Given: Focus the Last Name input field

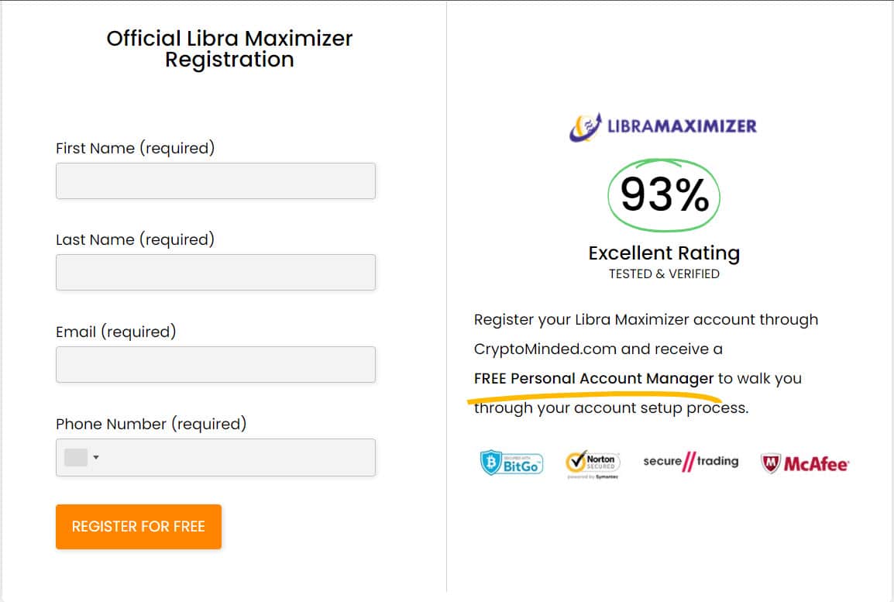Looking at the screenshot, I should point(215,273).
